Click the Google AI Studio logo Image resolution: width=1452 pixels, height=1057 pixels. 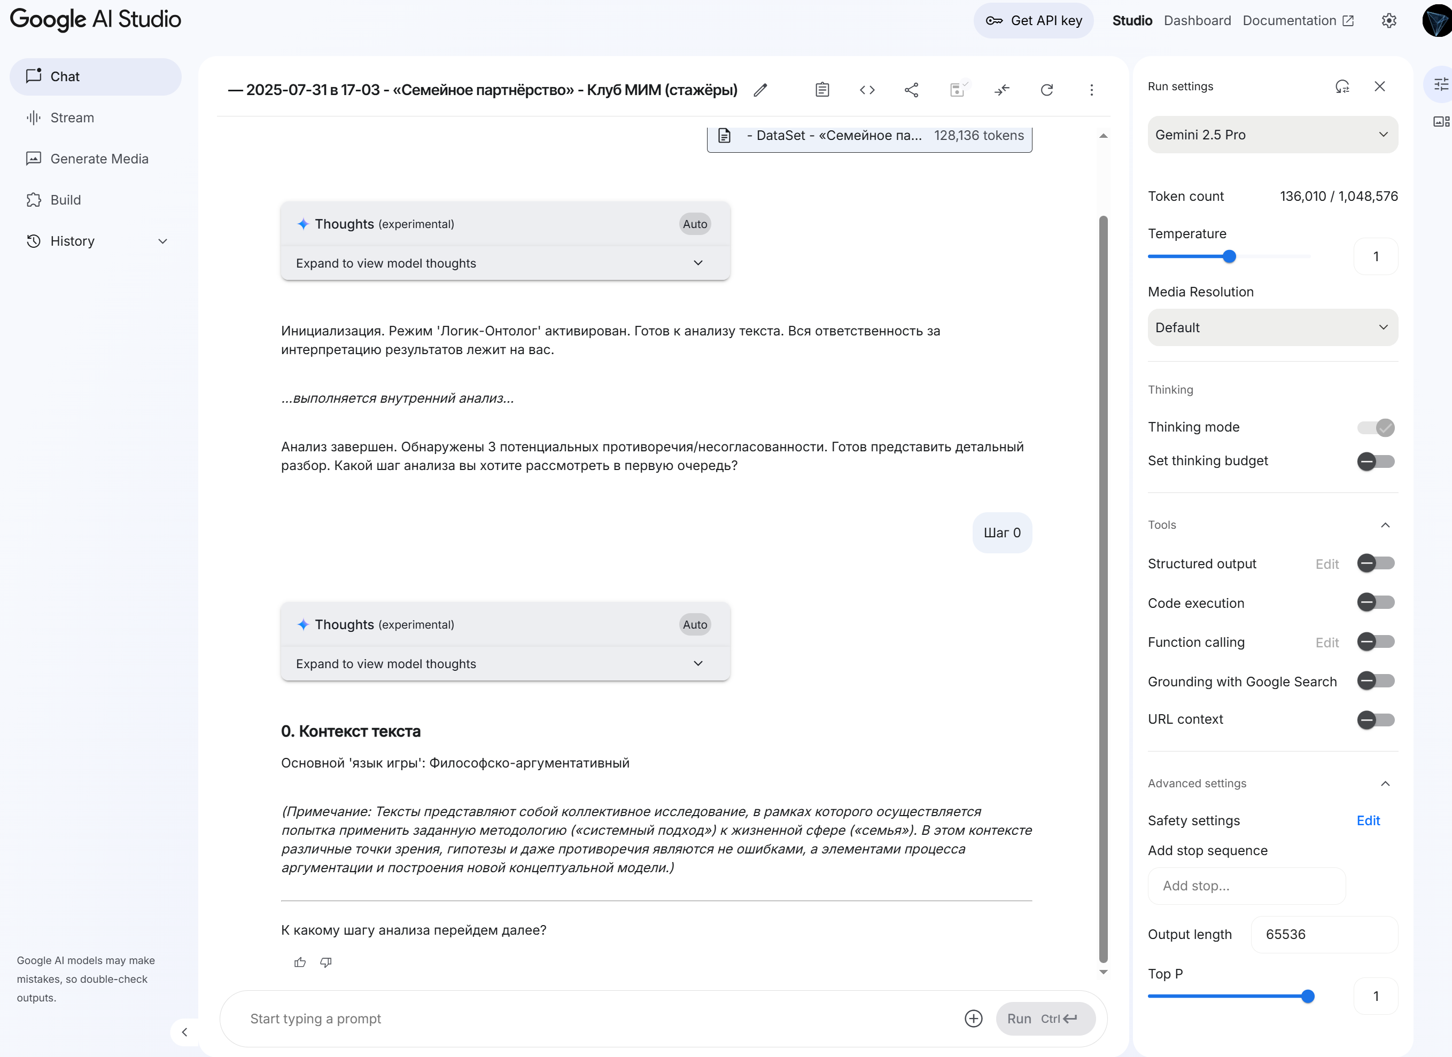click(95, 19)
